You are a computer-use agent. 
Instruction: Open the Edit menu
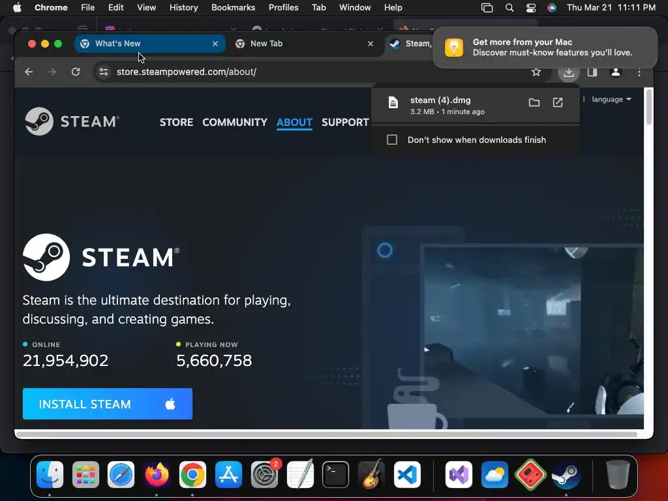(x=115, y=8)
